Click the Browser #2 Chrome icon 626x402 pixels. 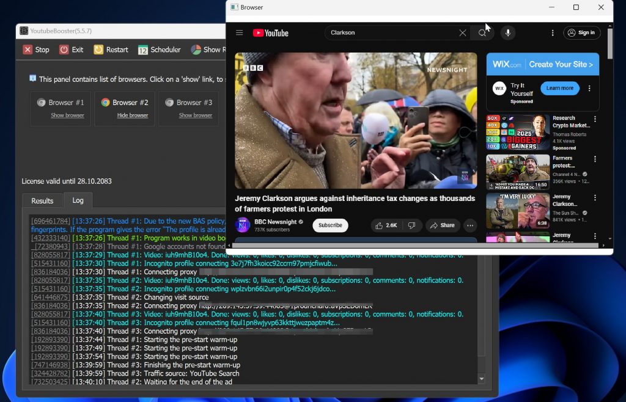[x=105, y=103]
